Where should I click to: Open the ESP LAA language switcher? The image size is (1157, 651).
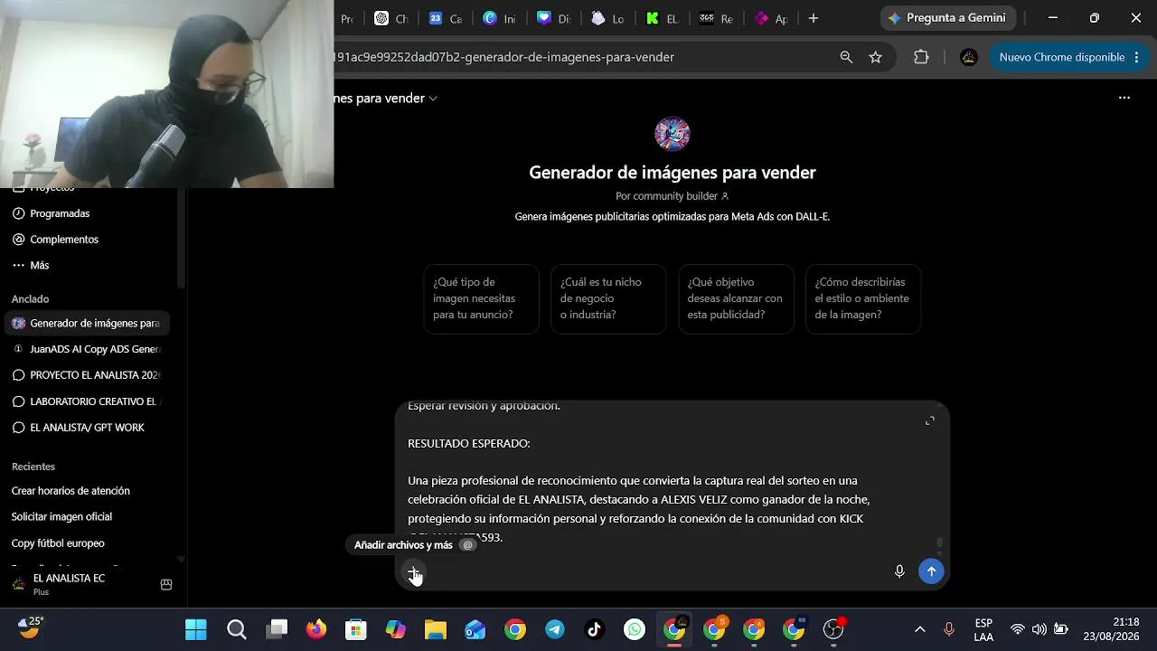click(983, 629)
